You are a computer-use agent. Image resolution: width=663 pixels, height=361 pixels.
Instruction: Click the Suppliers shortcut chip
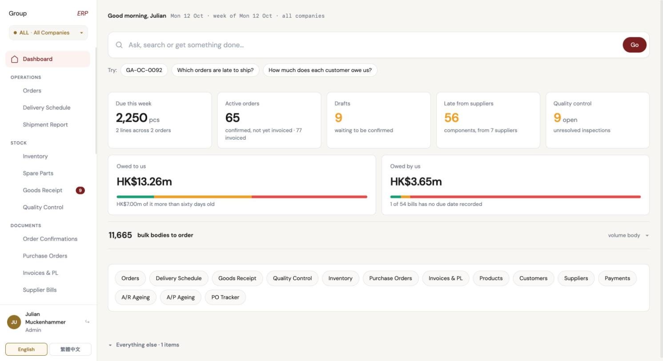(576, 278)
